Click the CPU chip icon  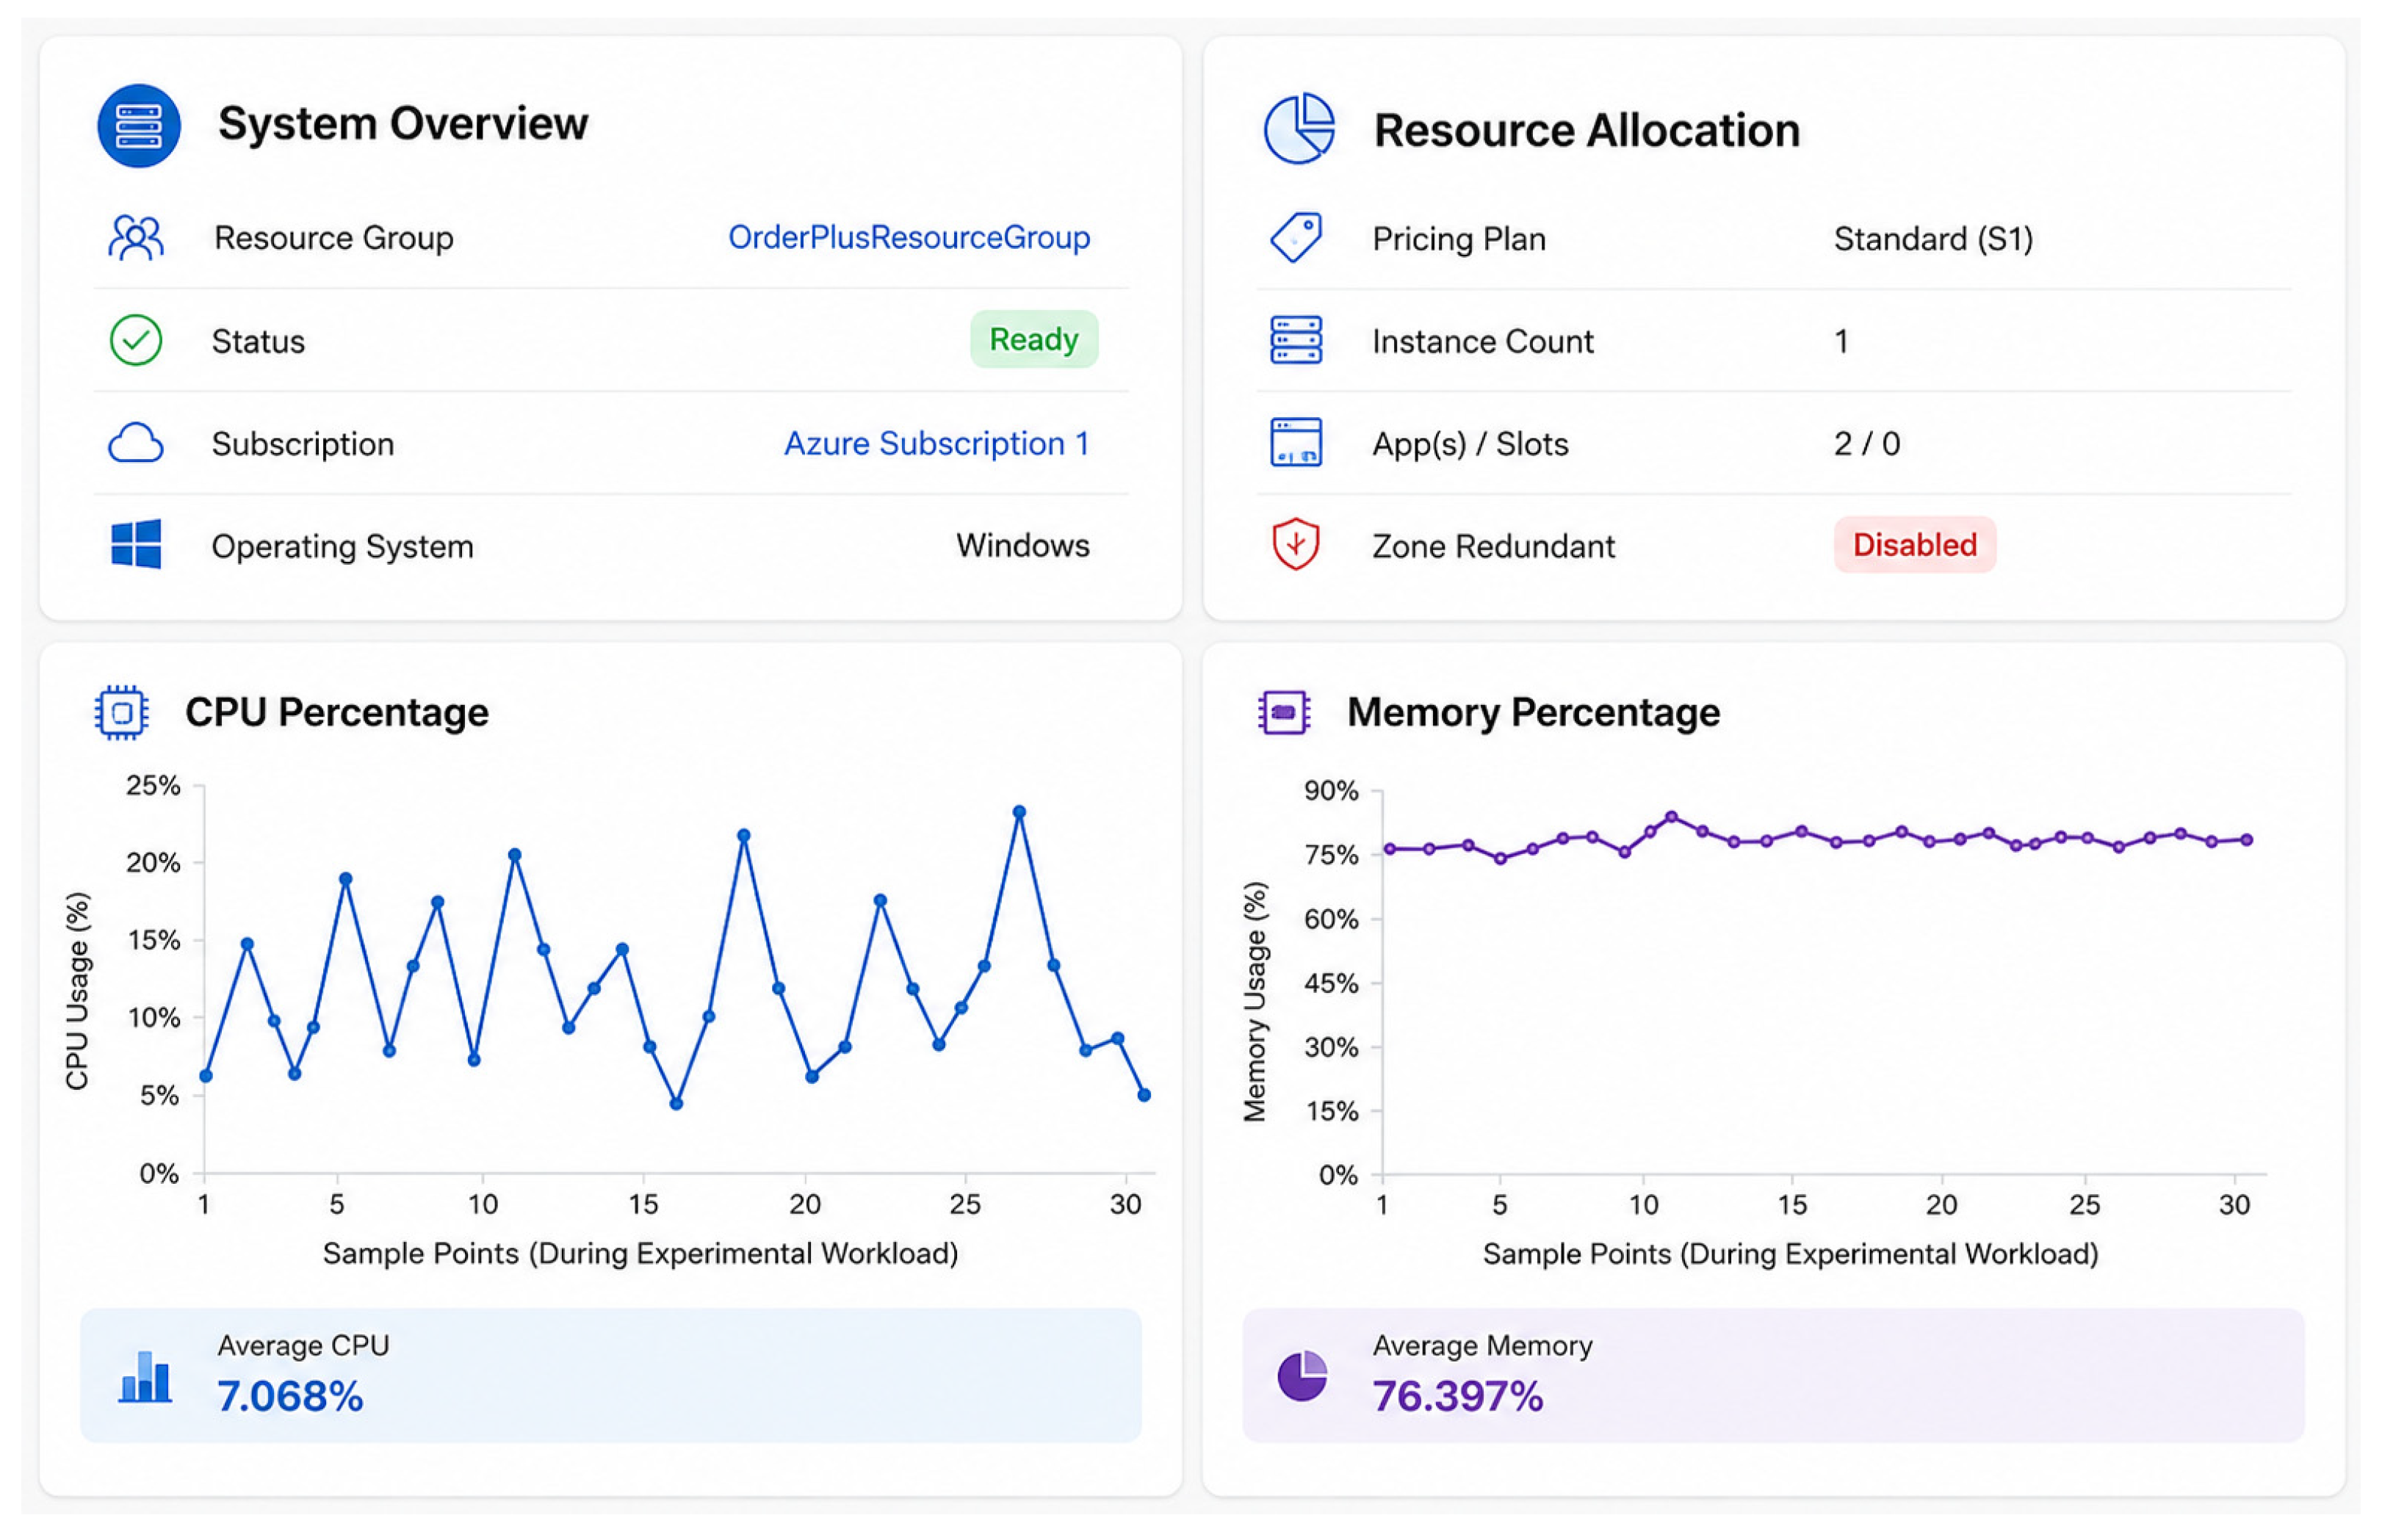[122, 713]
